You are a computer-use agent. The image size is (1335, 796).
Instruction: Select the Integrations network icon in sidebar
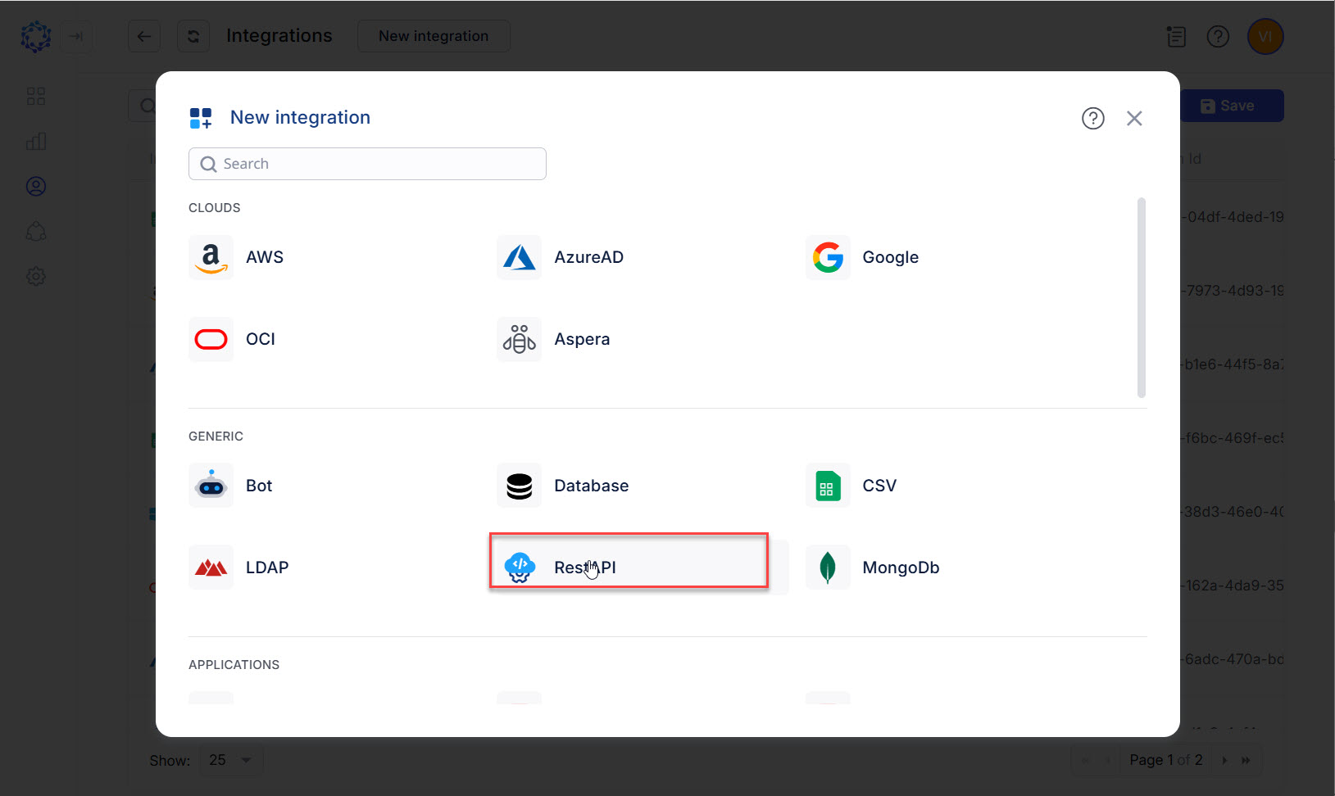pyautogui.click(x=35, y=231)
